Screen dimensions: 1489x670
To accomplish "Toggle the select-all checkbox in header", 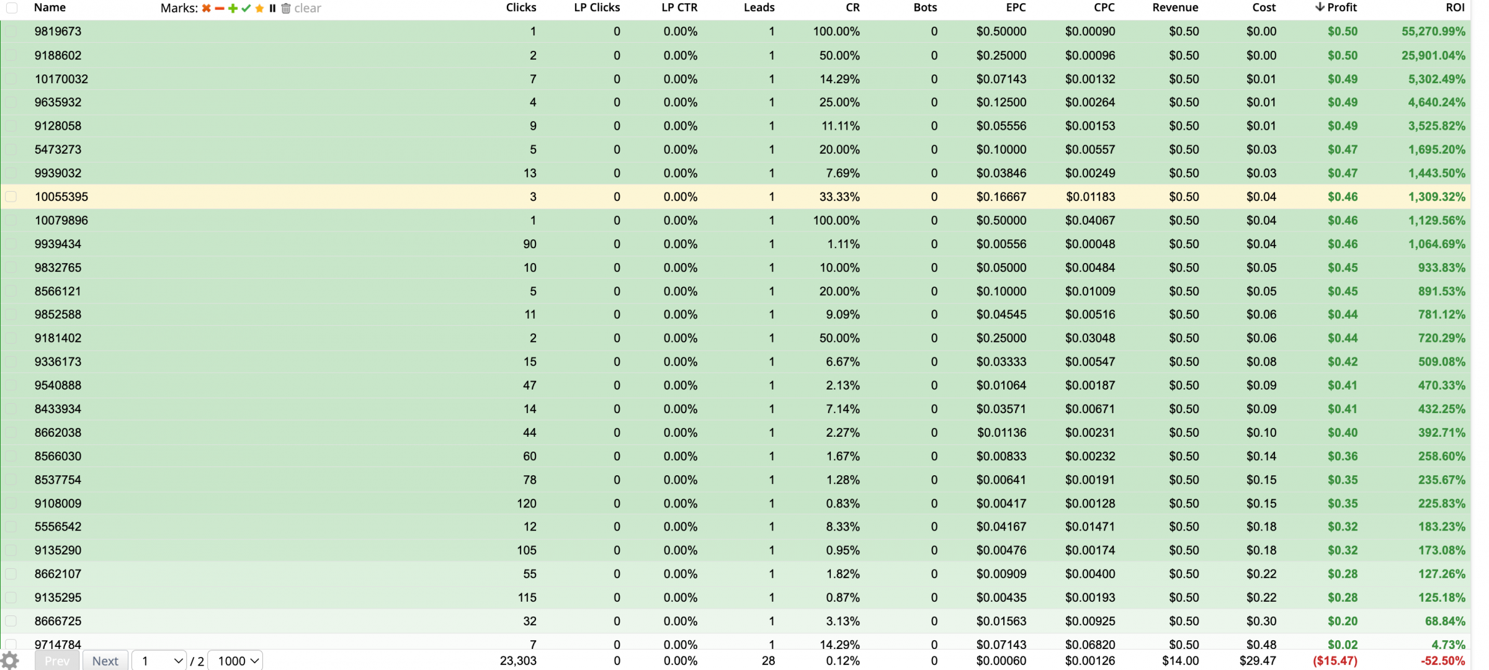I will 12,8.
